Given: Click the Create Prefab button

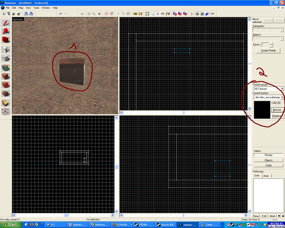Looking at the screenshot, I should pos(268,51).
